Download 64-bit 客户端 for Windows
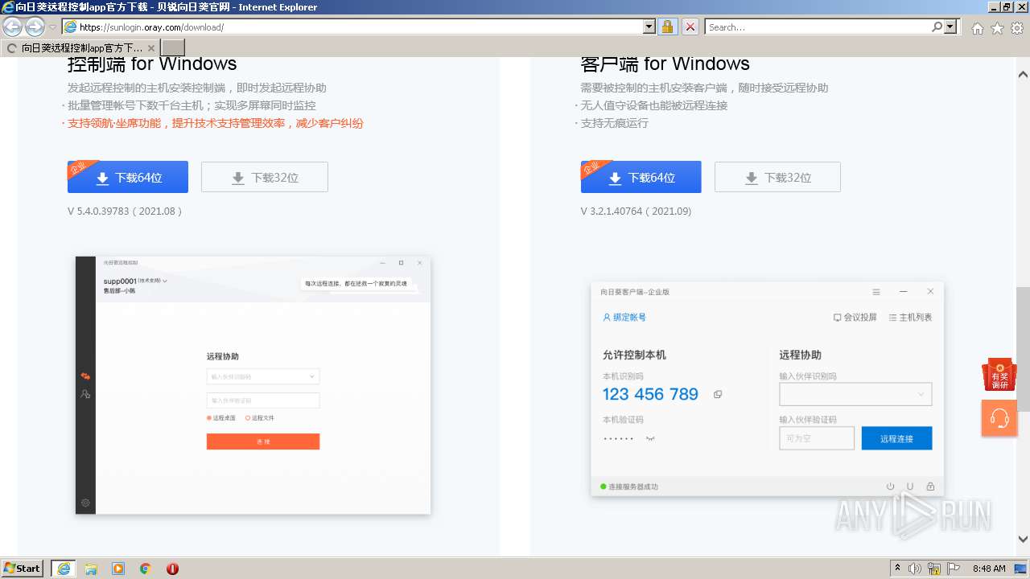The image size is (1030, 579). pyautogui.click(x=641, y=177)
